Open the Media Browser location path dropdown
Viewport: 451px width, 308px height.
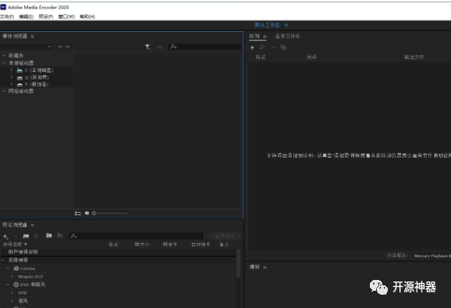pyautogui.click(x=26, y=47)
